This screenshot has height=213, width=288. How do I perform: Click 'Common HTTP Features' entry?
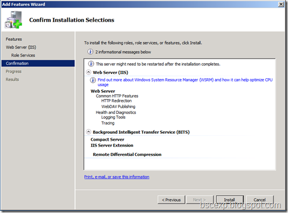coord(117,96)
